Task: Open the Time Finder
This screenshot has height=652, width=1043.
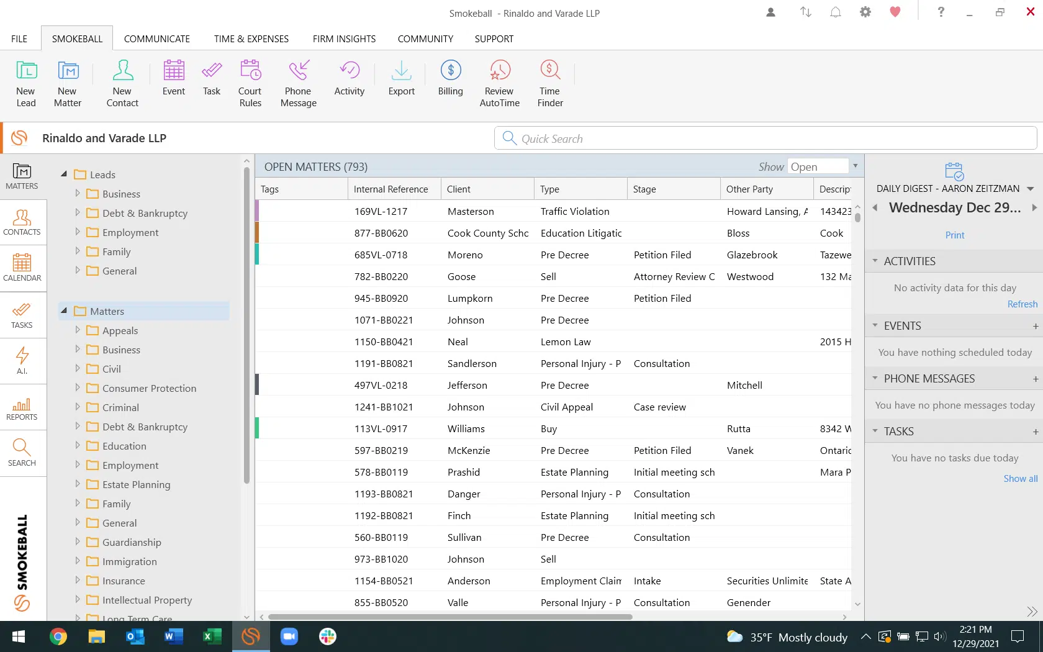Action: [x=549, y=83]
